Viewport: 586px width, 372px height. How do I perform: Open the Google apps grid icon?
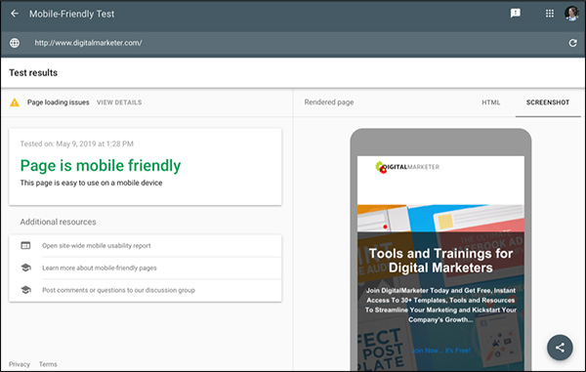pos(549,14)
